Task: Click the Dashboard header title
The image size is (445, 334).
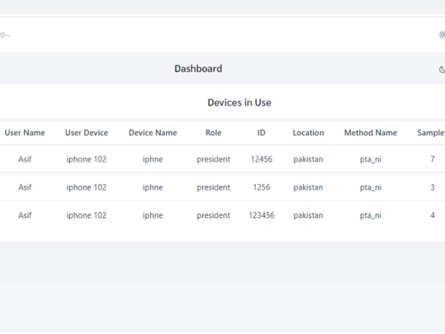Action: point(198,69)
